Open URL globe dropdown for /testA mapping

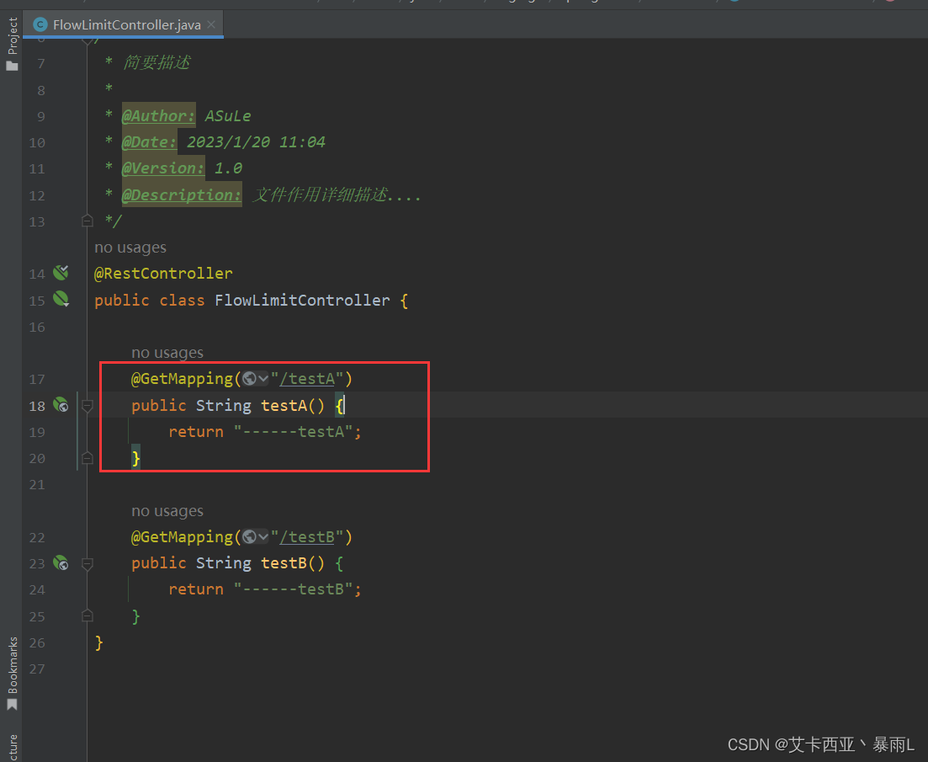pyautogui.click(x=256, y=378)
